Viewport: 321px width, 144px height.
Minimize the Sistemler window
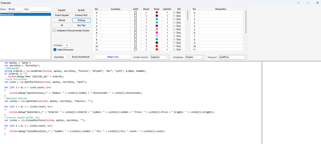click(299, 3)
